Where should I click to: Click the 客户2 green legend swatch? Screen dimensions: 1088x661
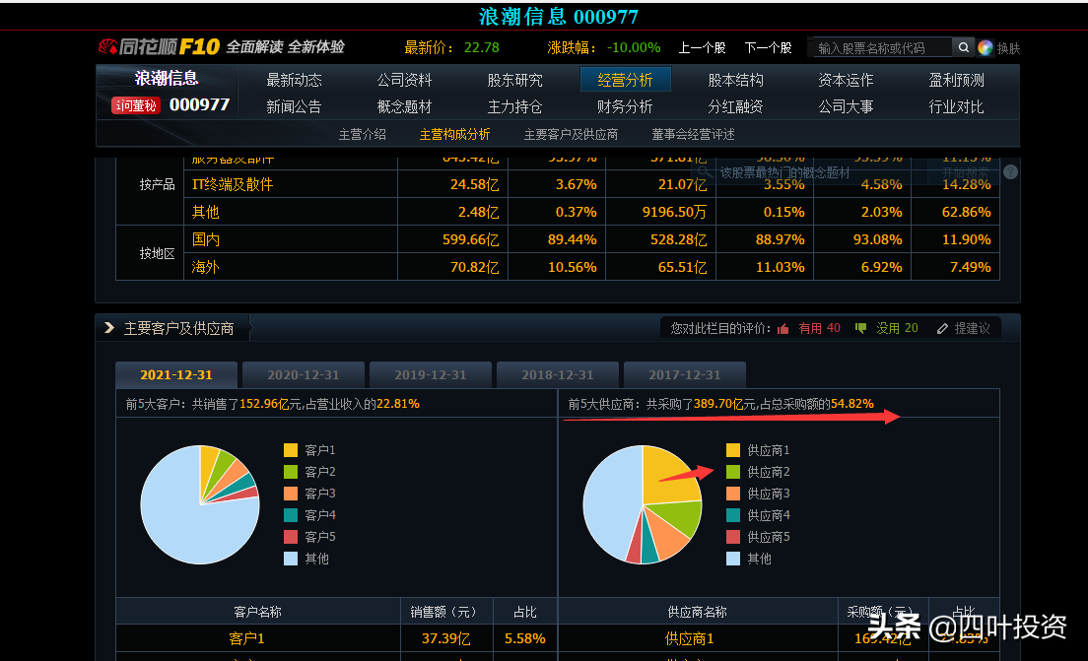point(291,472)
